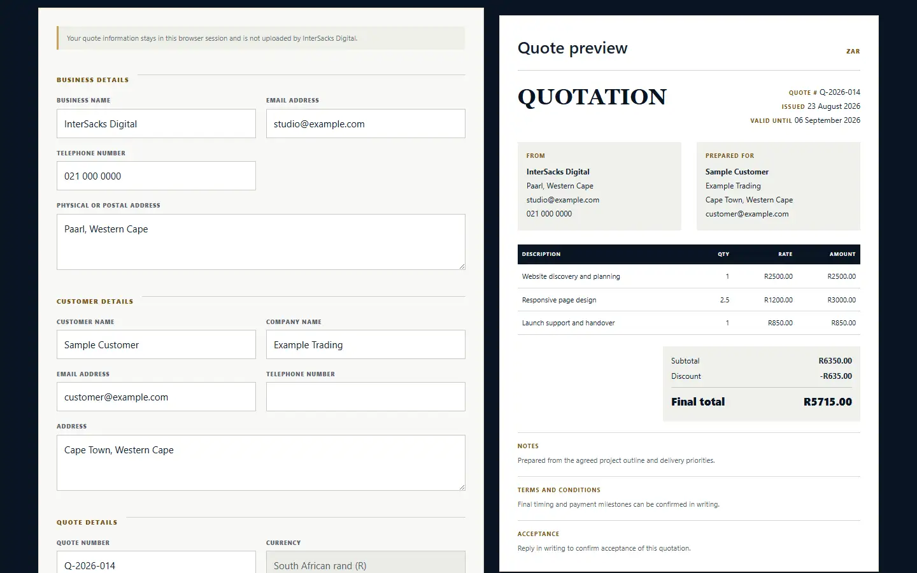Screen dimensions: 917x573
Task: Click the Company Name field
Action: tap(366, 344)
